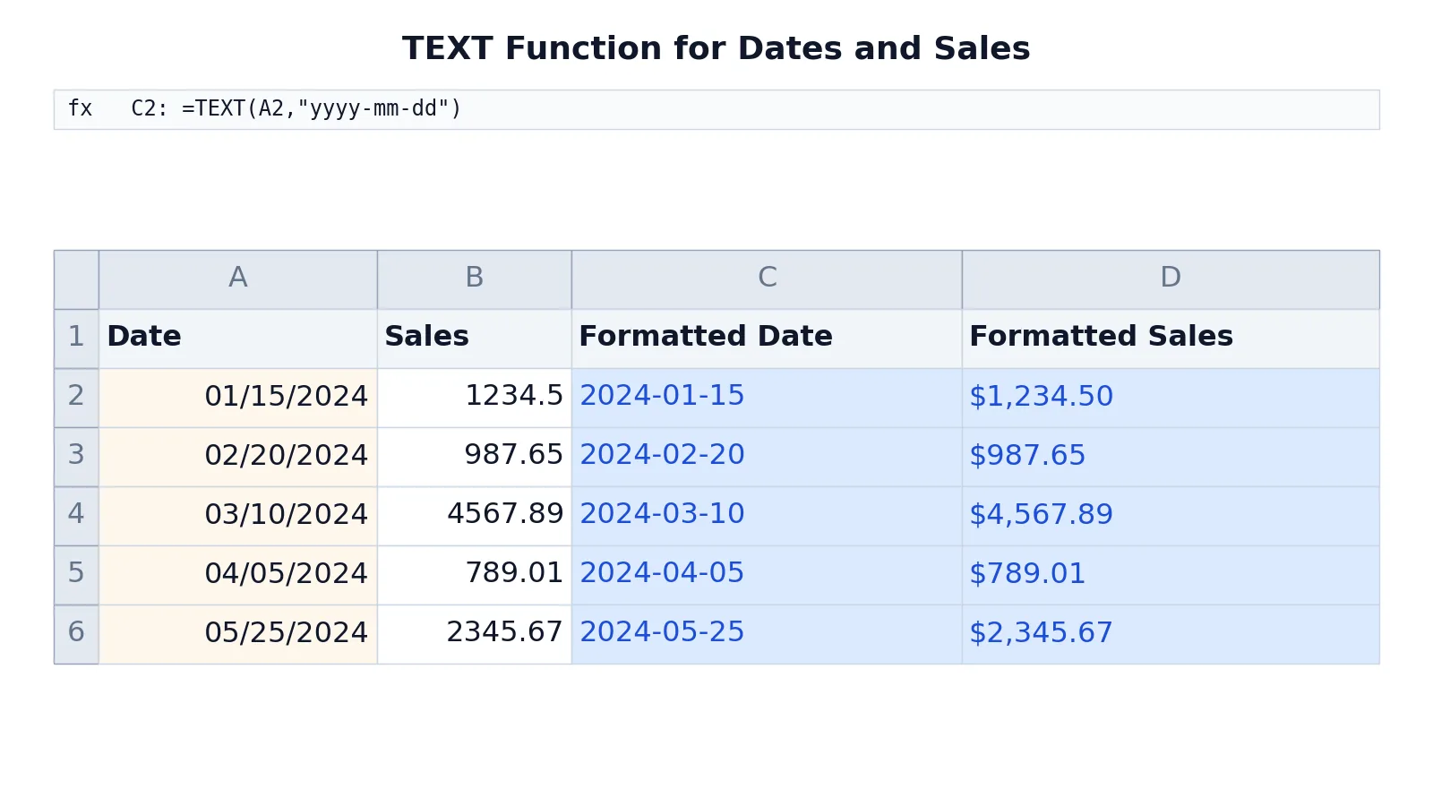Click the formula bar showing =TEXT(A2,"yyyy-mm-dd")
This screenshot has height=806, width=1433.
pos(716,109)
